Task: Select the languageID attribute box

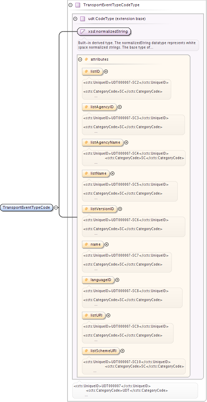Action: point(99,280)
